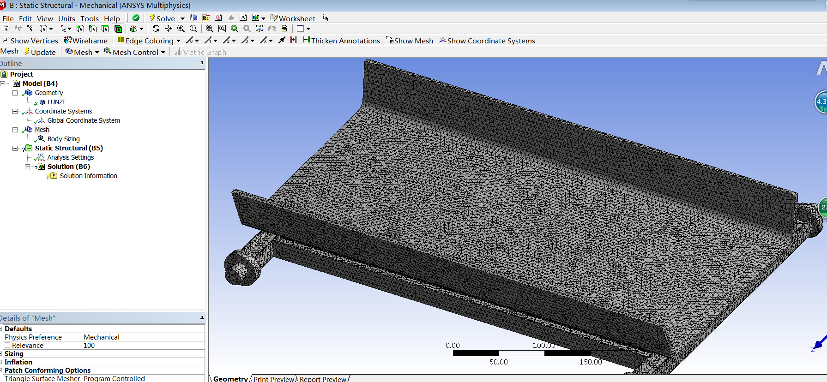This screenshot has height=382, width=827.
Task: Click the Rotate view tool icon
Action: coord(156,29)
